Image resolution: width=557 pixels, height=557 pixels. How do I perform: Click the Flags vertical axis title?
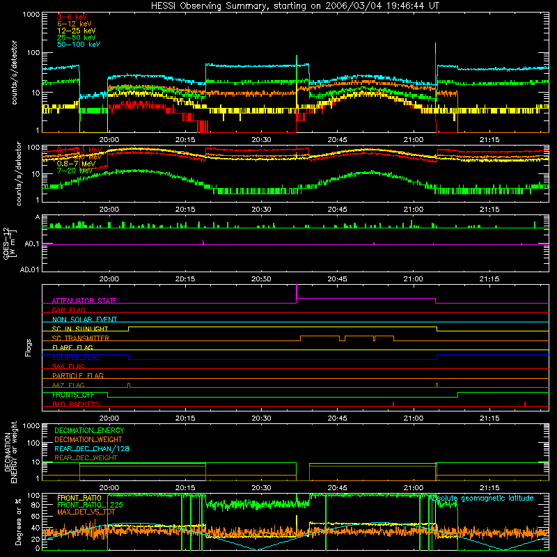29,347
